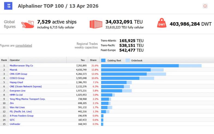Viewport: 214px width, 134px height.
Task: Open the Maersk operator link
Action: [x=14, y=70]
